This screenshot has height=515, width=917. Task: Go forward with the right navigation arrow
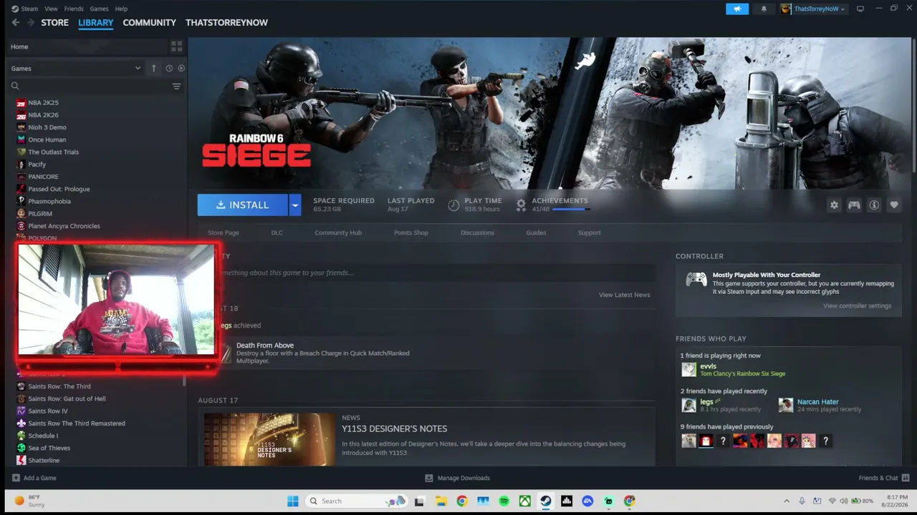31,23
